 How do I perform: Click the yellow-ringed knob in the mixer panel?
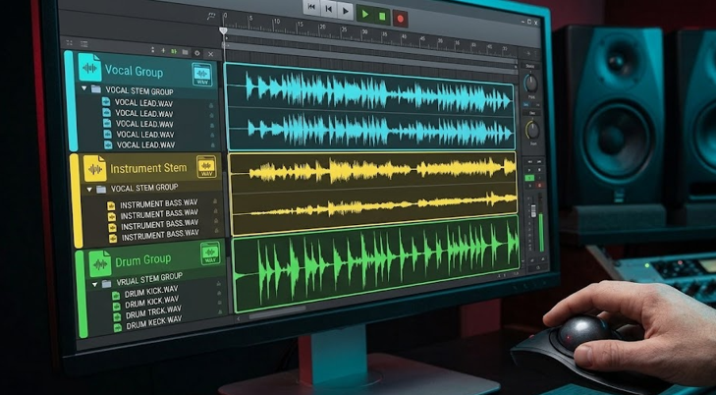(x=532, y=130)
